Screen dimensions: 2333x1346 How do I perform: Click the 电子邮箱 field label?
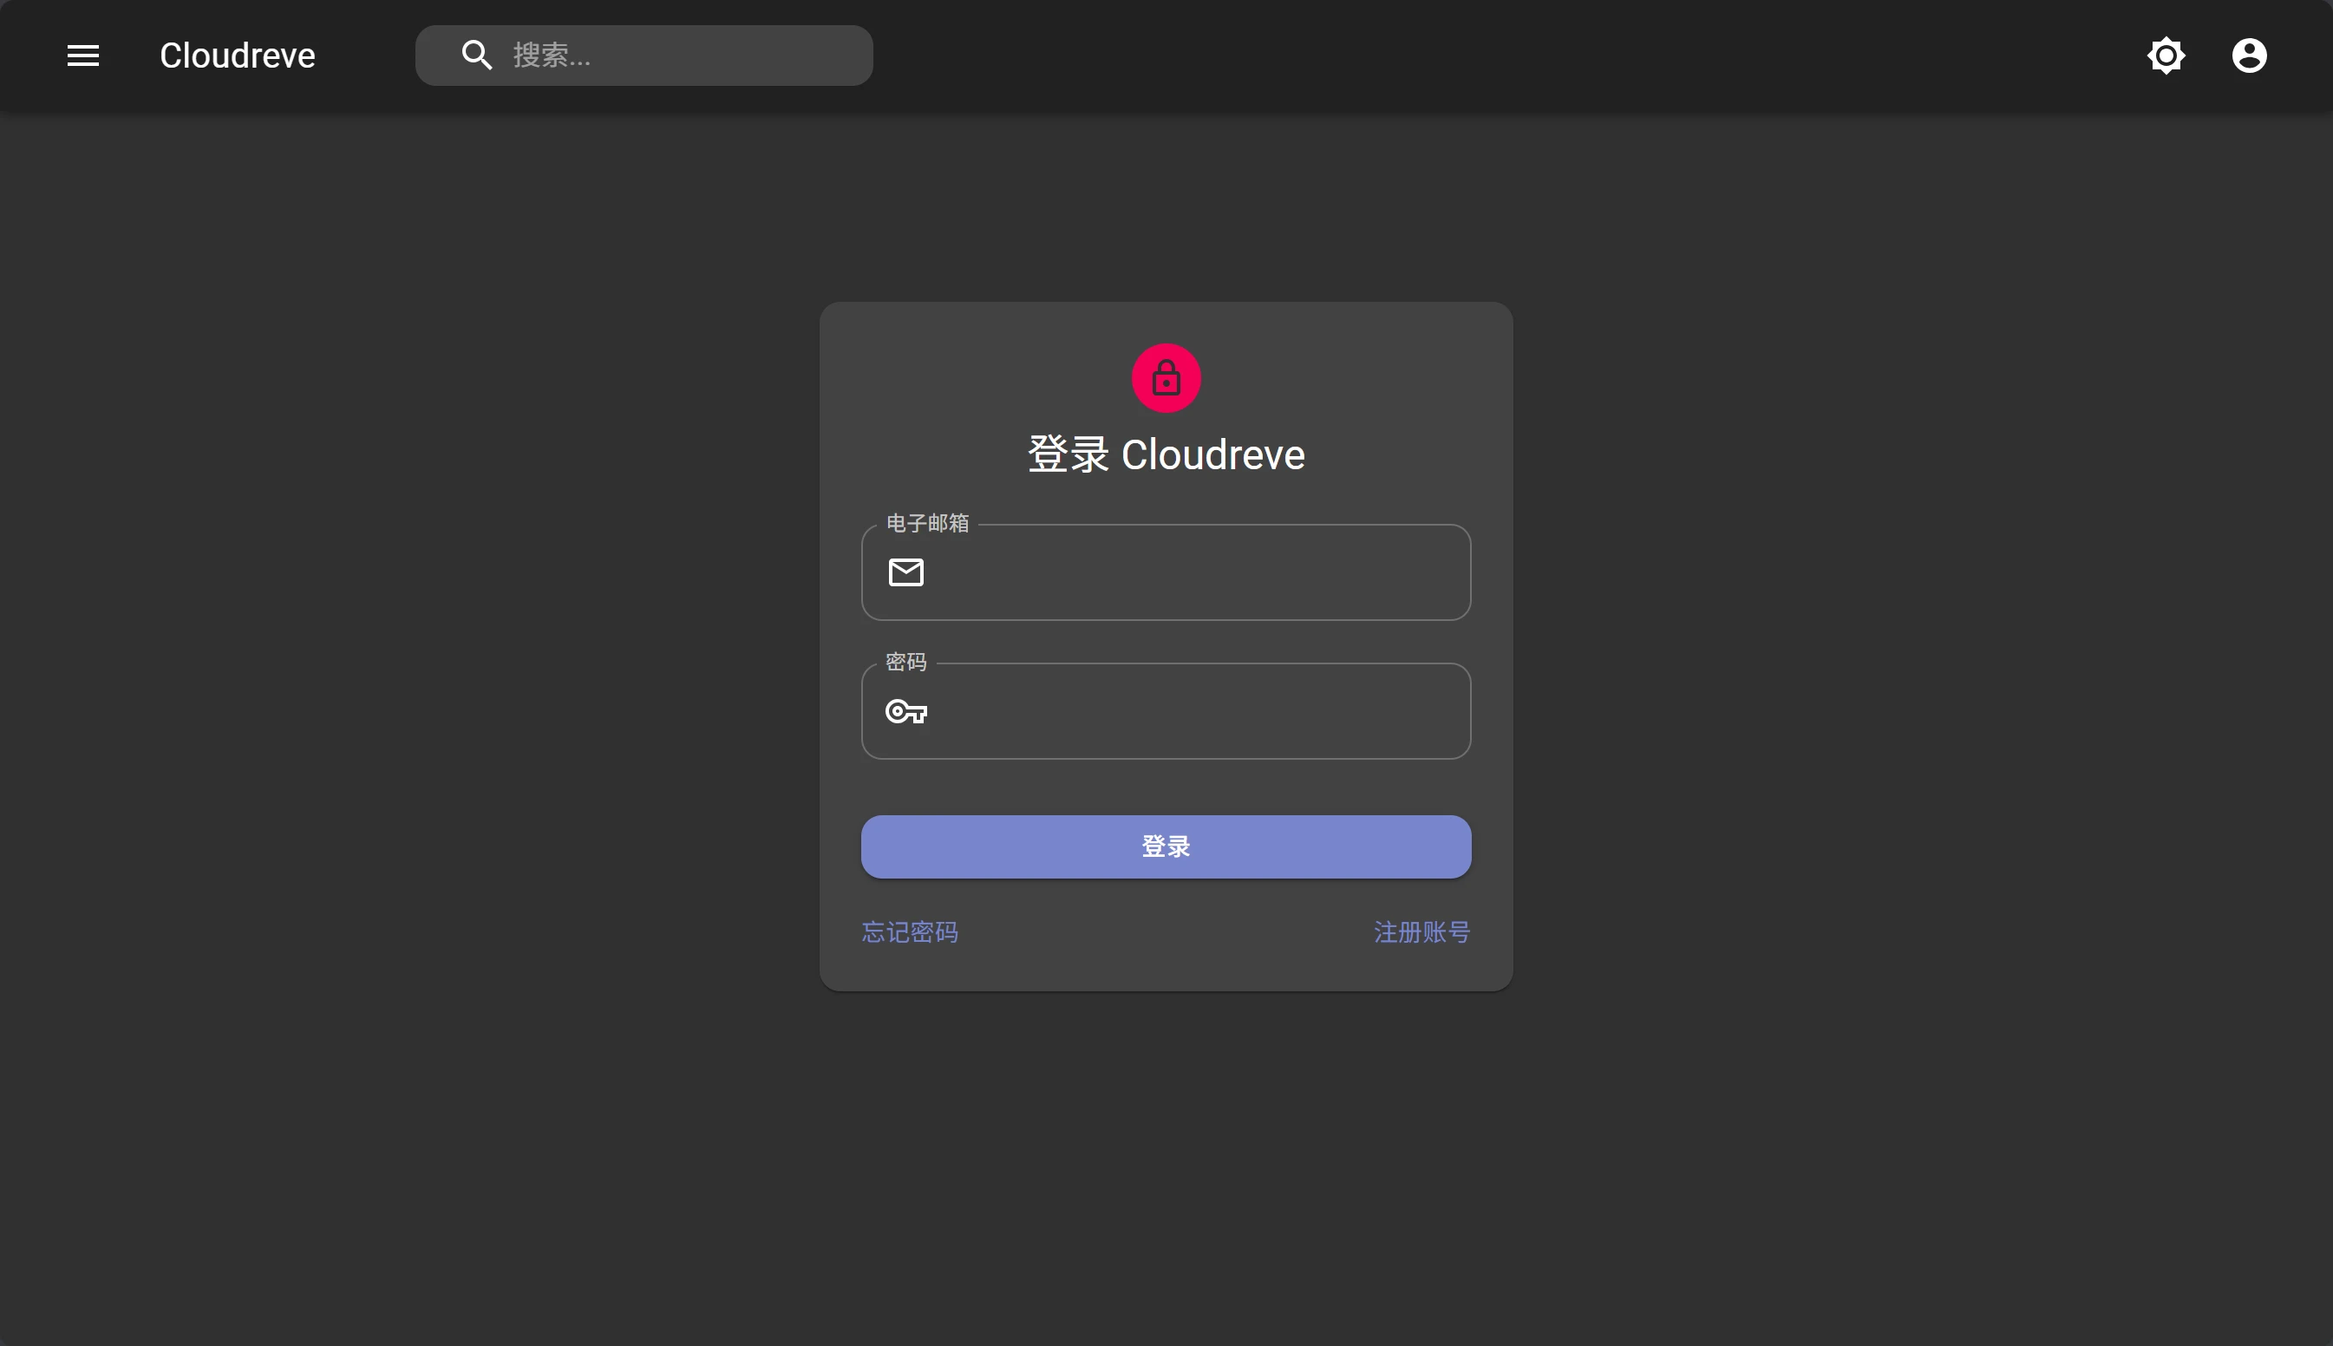tap(927, 523)
